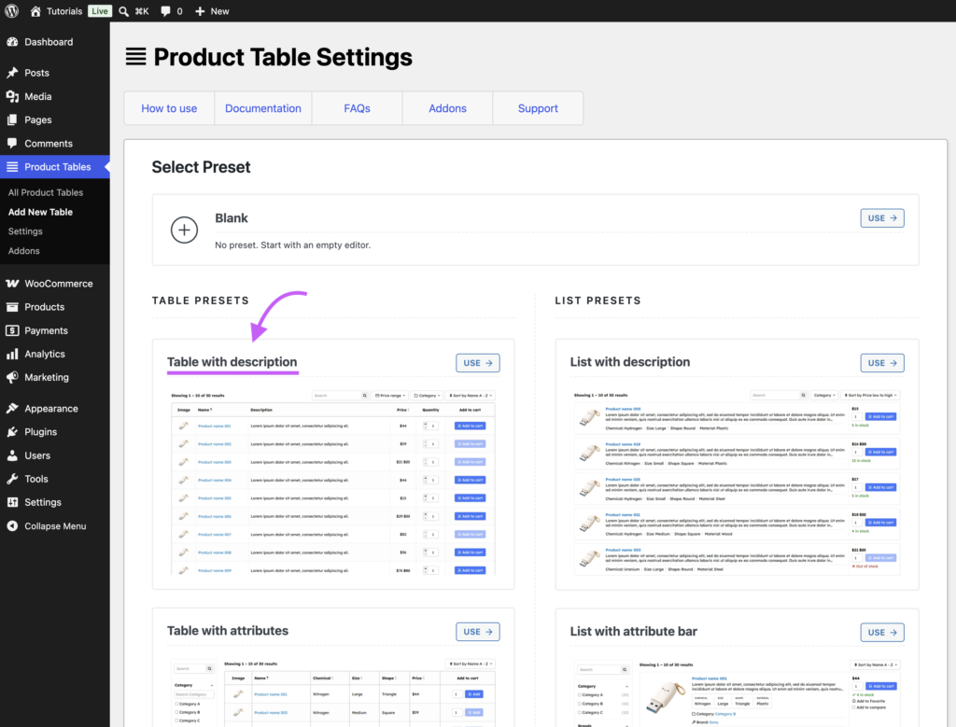Click the New link in admin bar
956x727 pixels.
[x=219, y=11]
